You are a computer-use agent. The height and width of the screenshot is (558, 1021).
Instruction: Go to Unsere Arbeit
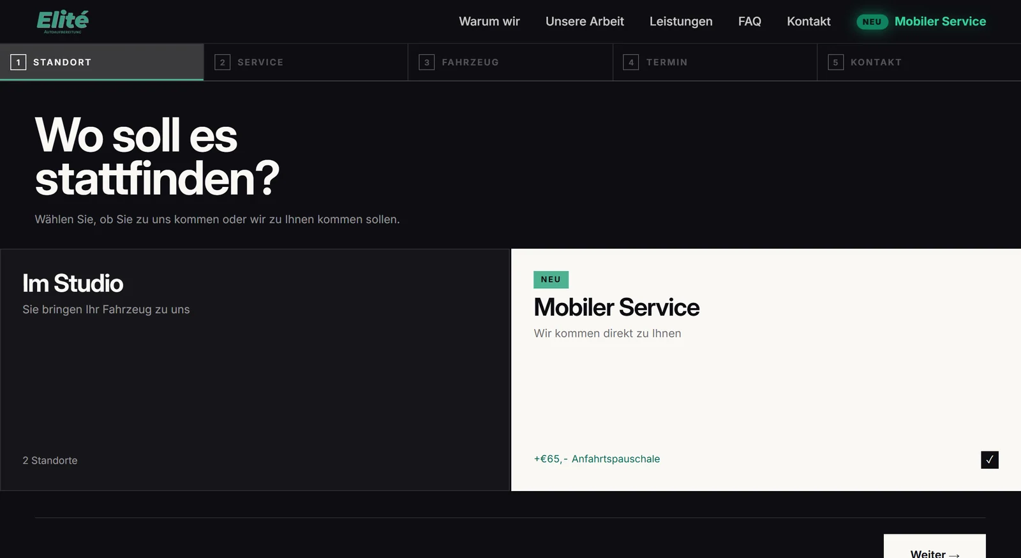tap(585, 22)
